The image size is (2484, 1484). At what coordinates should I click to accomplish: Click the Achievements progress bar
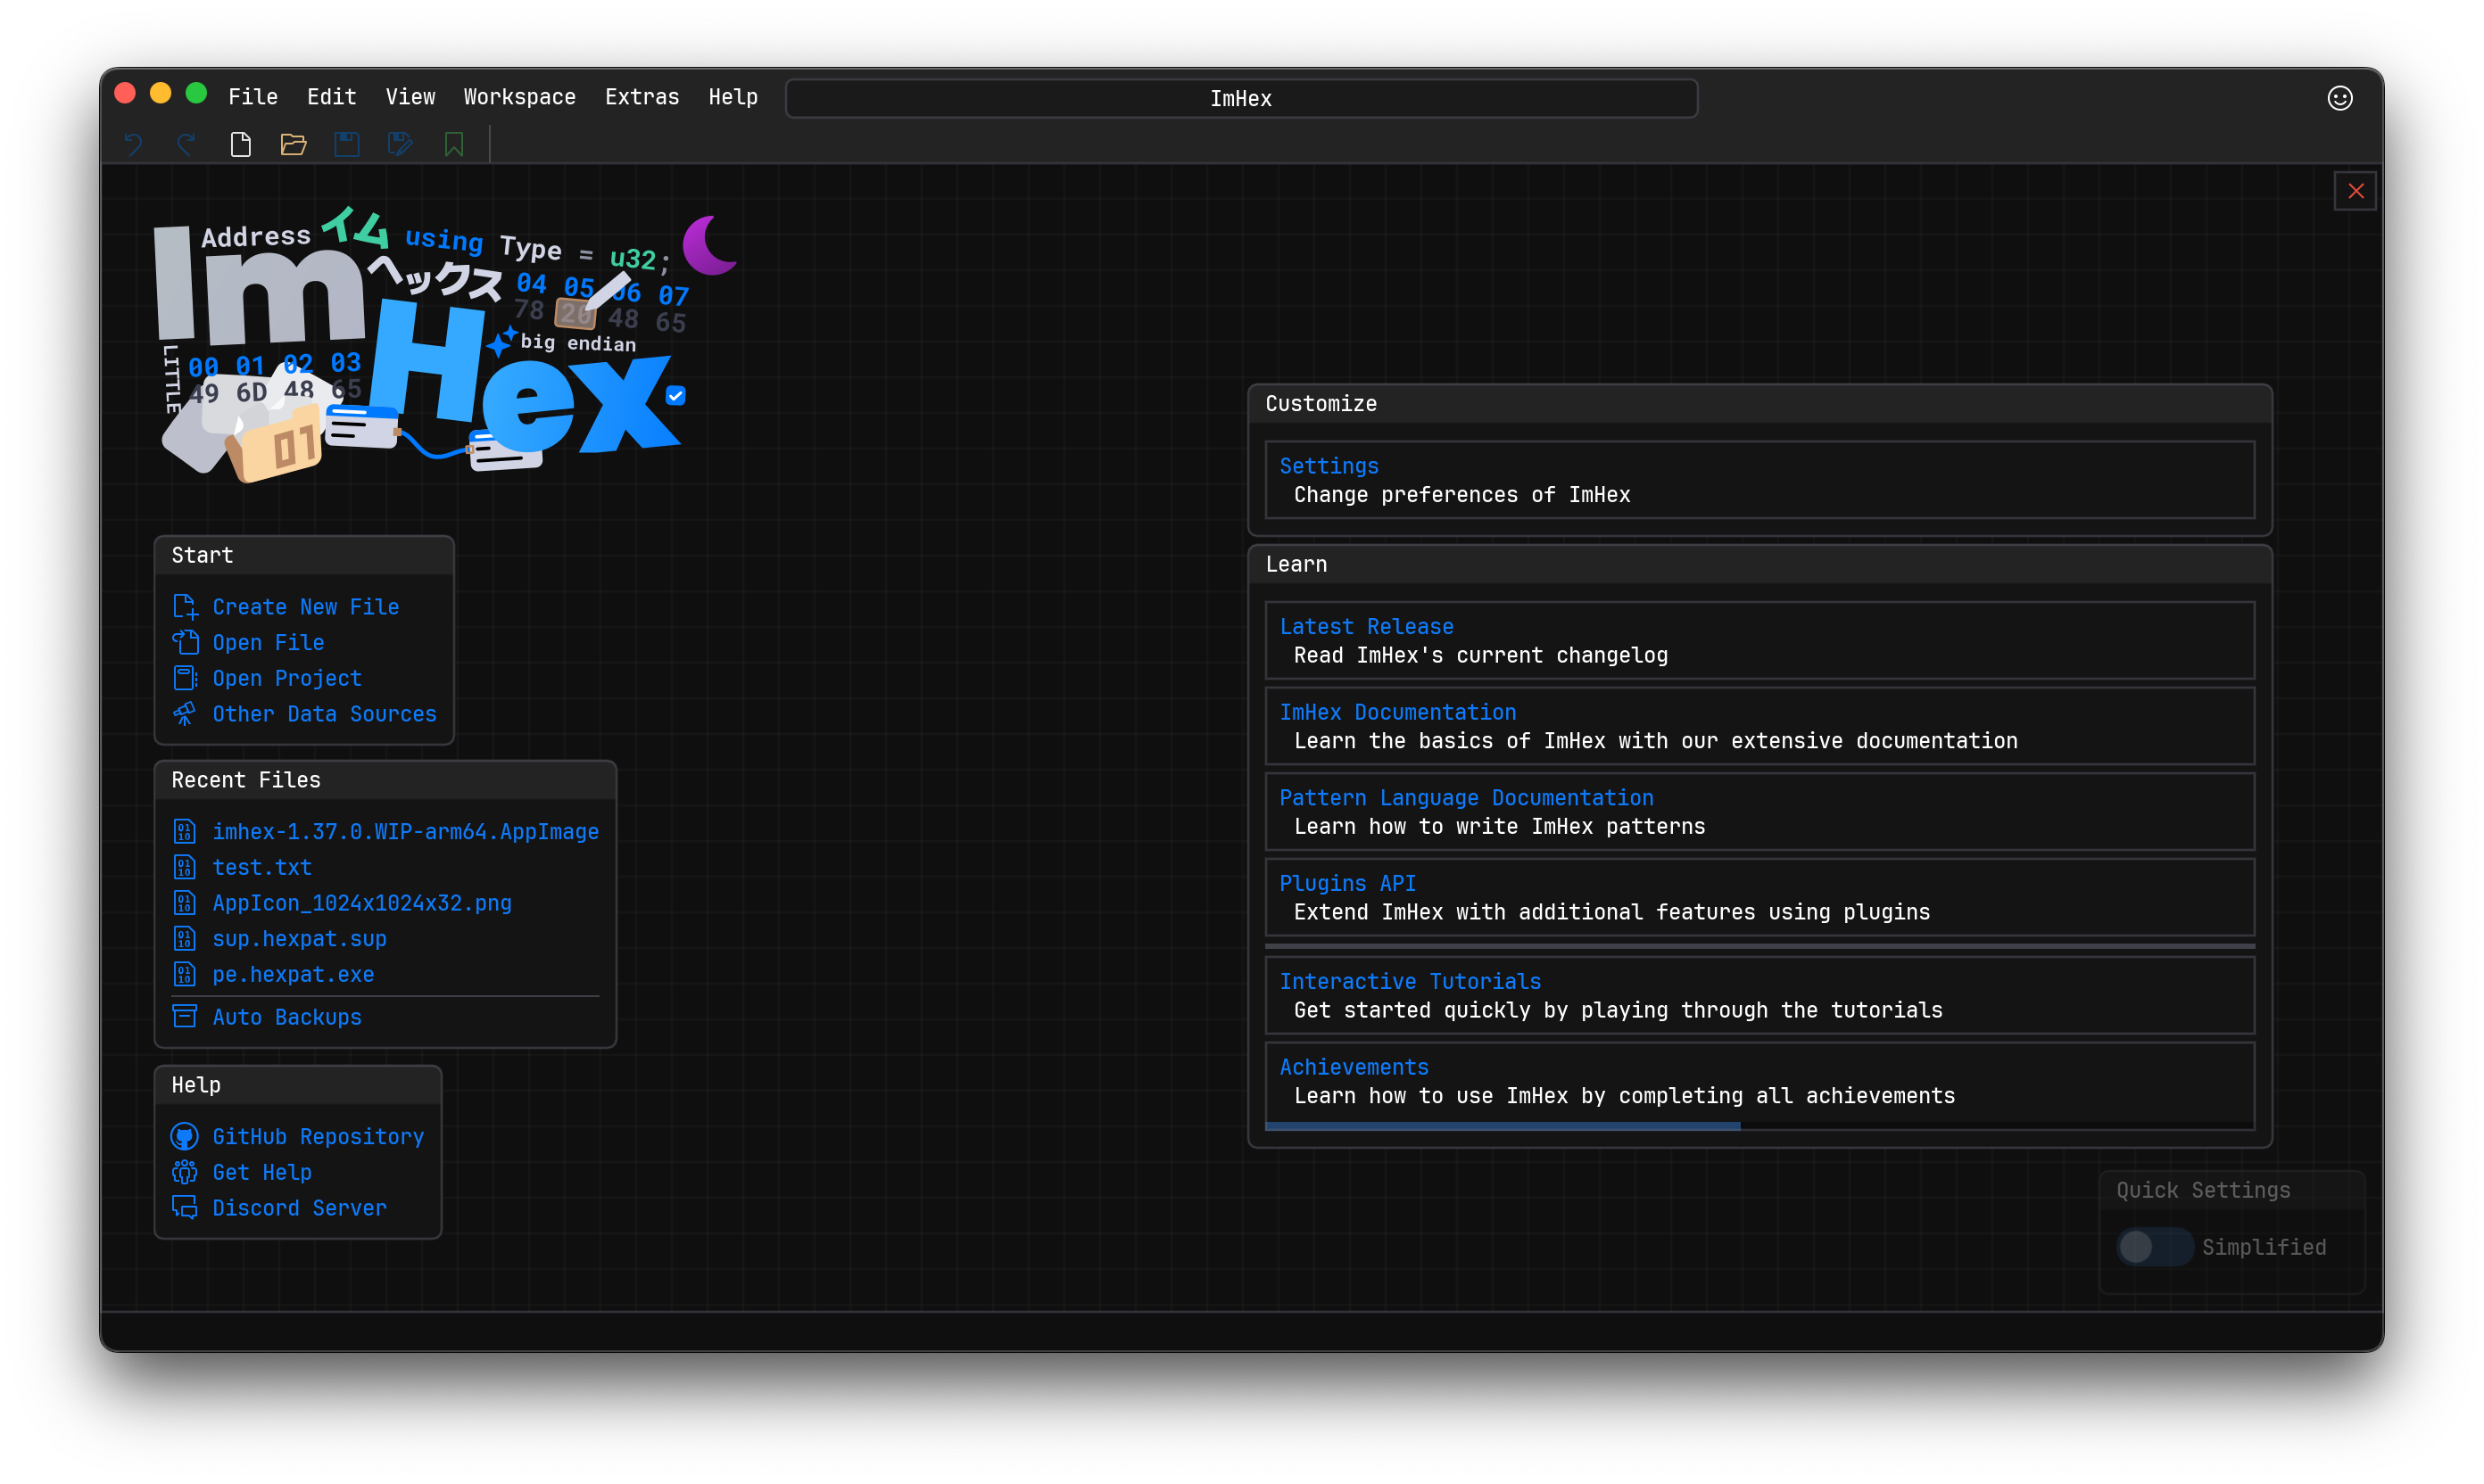click(x=1759, y=1126)
